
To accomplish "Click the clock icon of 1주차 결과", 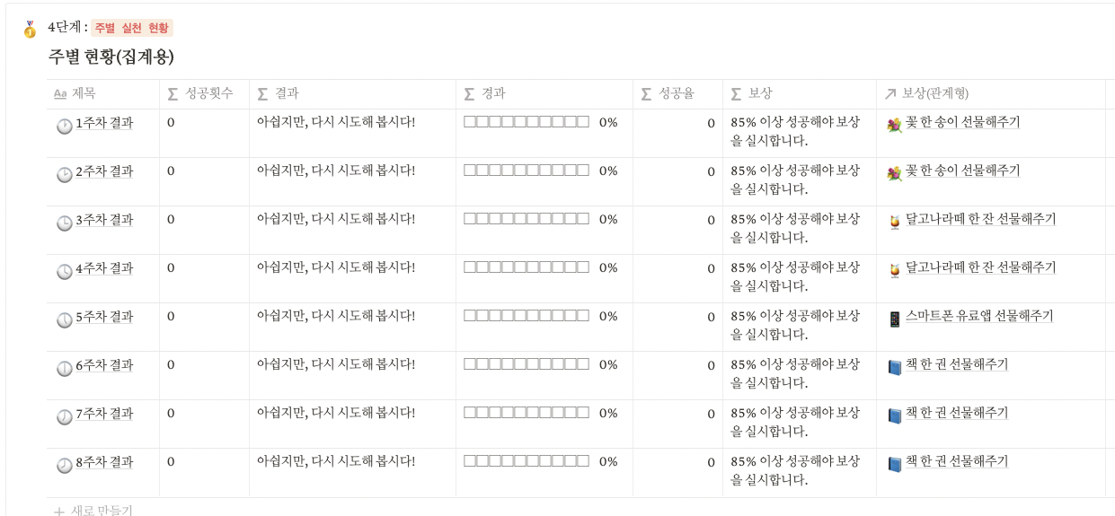I will point(65,127).
